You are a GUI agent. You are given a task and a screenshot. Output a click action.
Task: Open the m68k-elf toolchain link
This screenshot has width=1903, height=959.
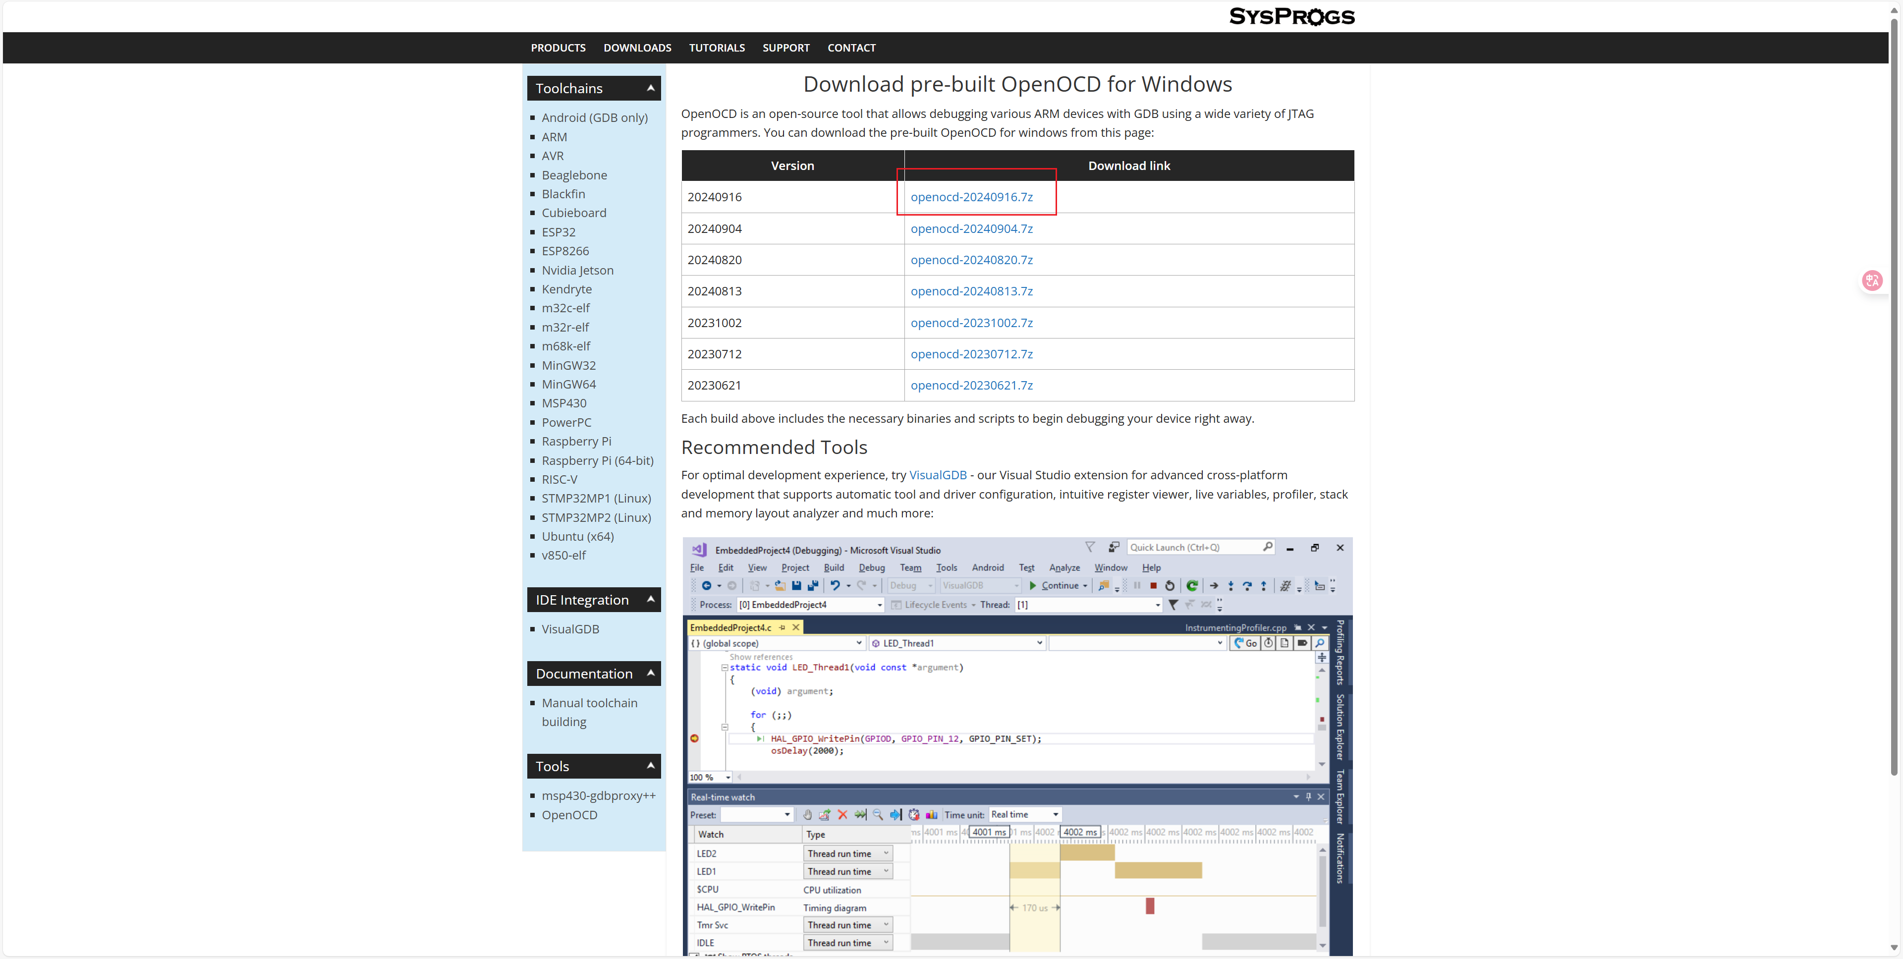pos(566,346)
